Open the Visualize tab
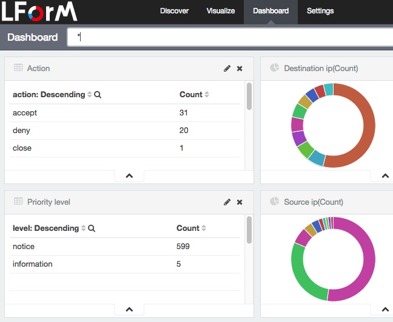Screen dimensions: 393x322 tap(221, 11)
